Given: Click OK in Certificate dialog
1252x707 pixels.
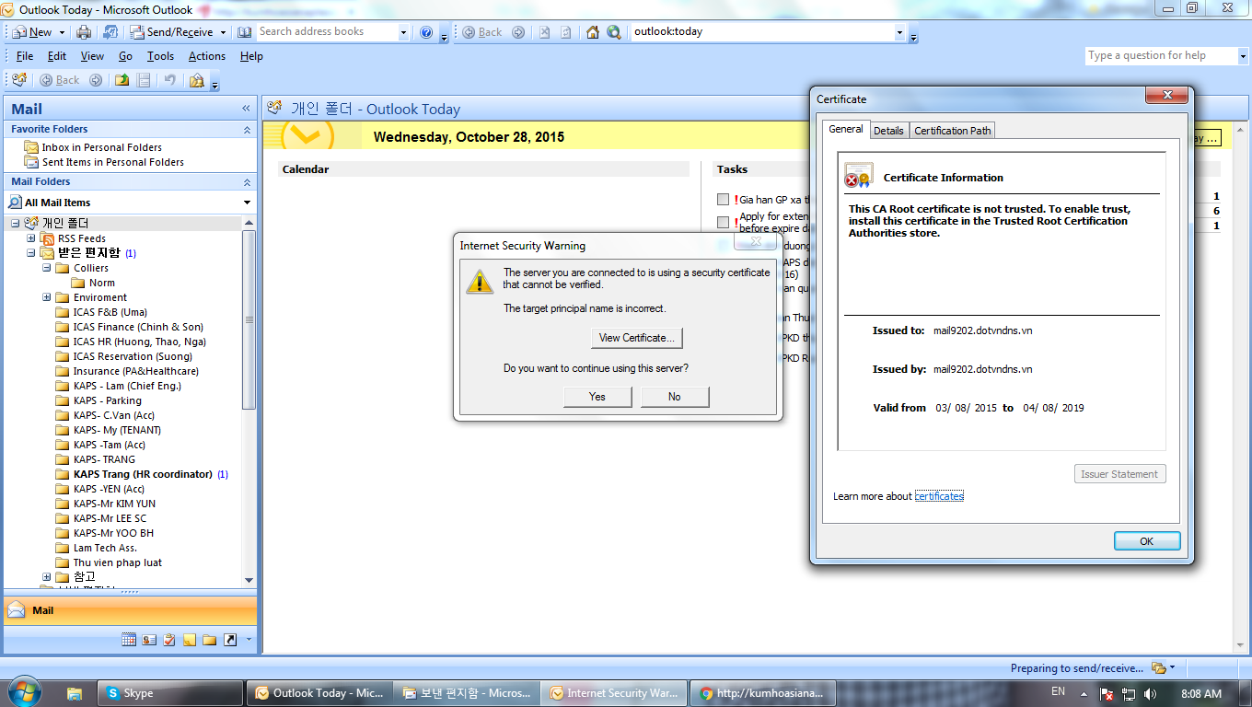Looking at the screenshot, I should click(x=1147, y=541).
